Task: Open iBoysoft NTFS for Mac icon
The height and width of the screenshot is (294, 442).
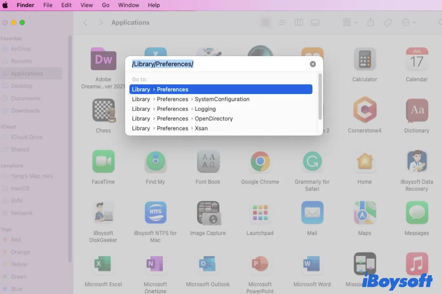Action: point(155,212)
